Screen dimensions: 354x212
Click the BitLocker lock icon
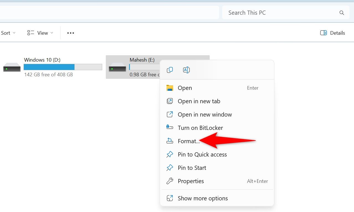pos(170,128)
